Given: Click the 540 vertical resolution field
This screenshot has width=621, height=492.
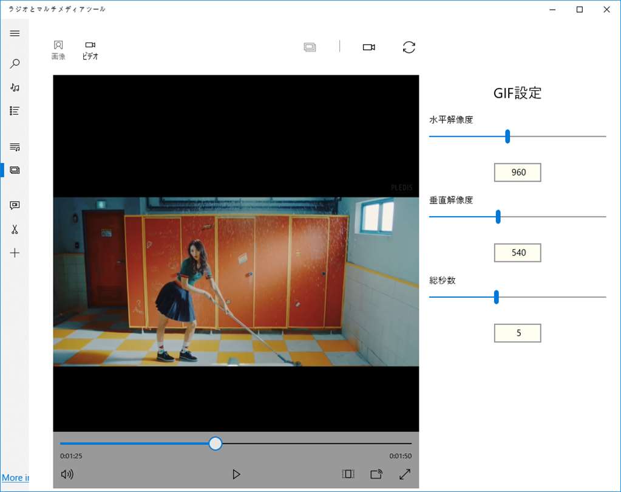Looking at the screenshot, I should click(517, 253).
